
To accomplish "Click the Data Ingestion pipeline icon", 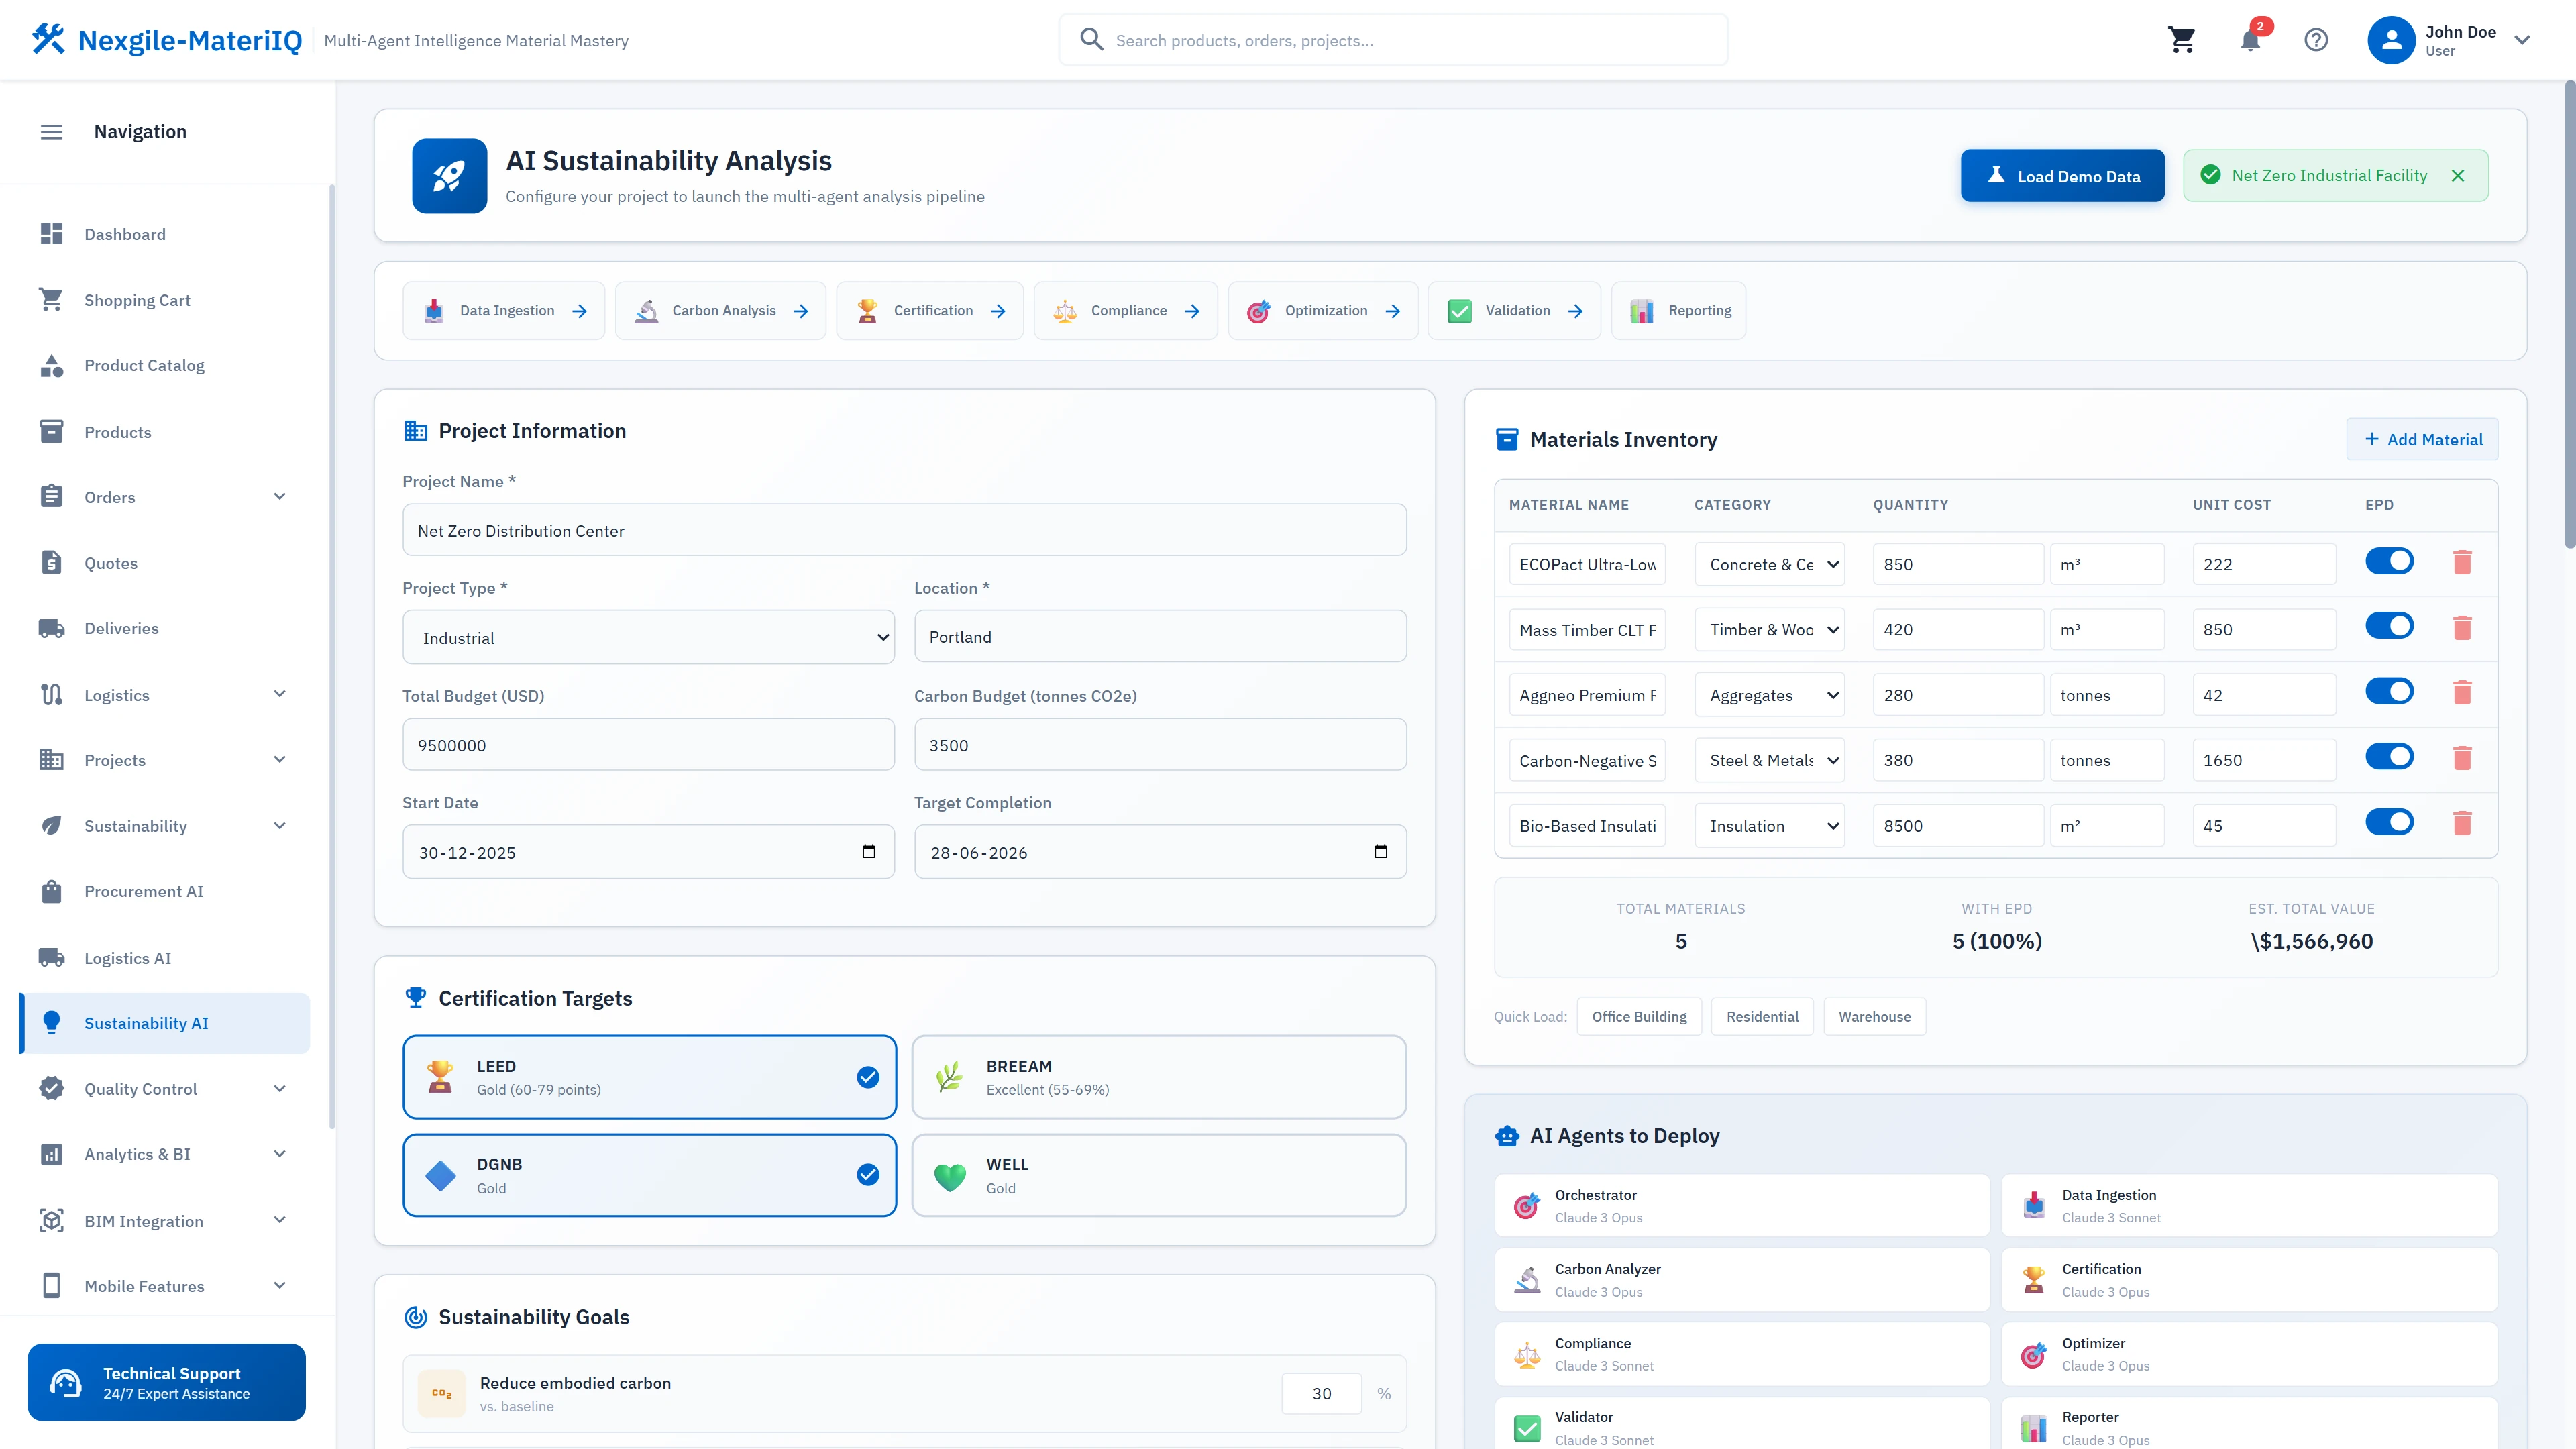I will pos(434,310).
